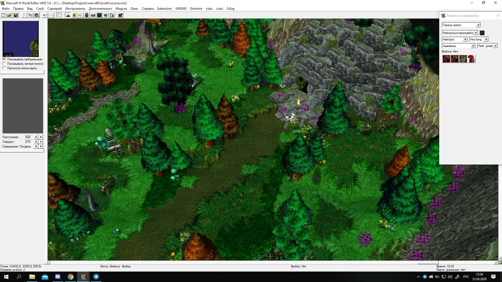Click the player color swatch in the palette

[482, 33]
